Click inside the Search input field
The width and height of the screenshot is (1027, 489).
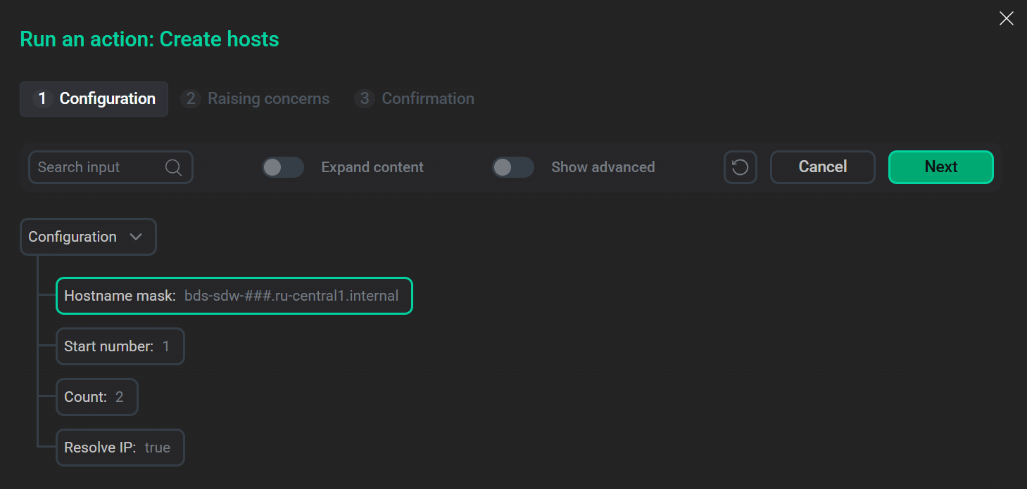tap(99, 167)
